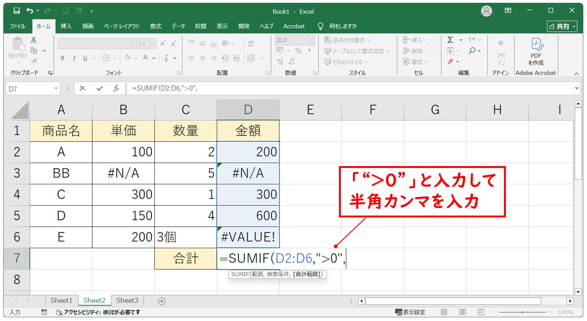Click accessibility status message in status bar

98,312
